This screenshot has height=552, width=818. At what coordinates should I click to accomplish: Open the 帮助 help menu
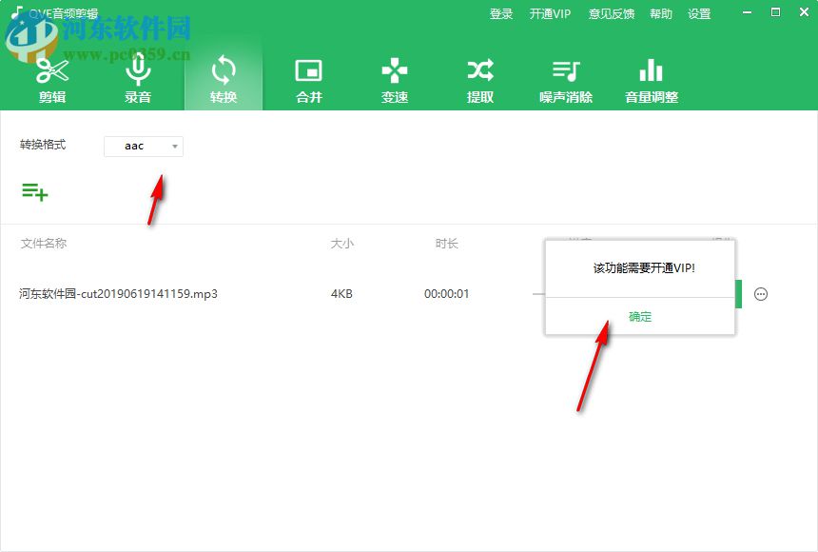click(x=661, y=13)
